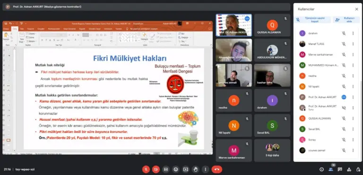Image resolution: width=363 pixels, height=175 pixels.
Task: Click Tümünün sesini kapat button
Action: click(312, 20)
